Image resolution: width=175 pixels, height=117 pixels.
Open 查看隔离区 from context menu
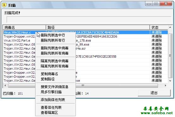coord(49,113)
